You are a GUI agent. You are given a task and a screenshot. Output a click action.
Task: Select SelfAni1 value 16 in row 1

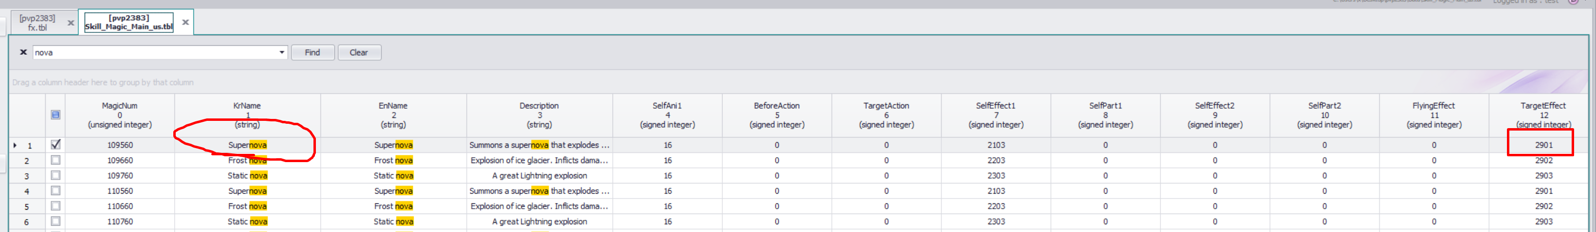[667, 145]
